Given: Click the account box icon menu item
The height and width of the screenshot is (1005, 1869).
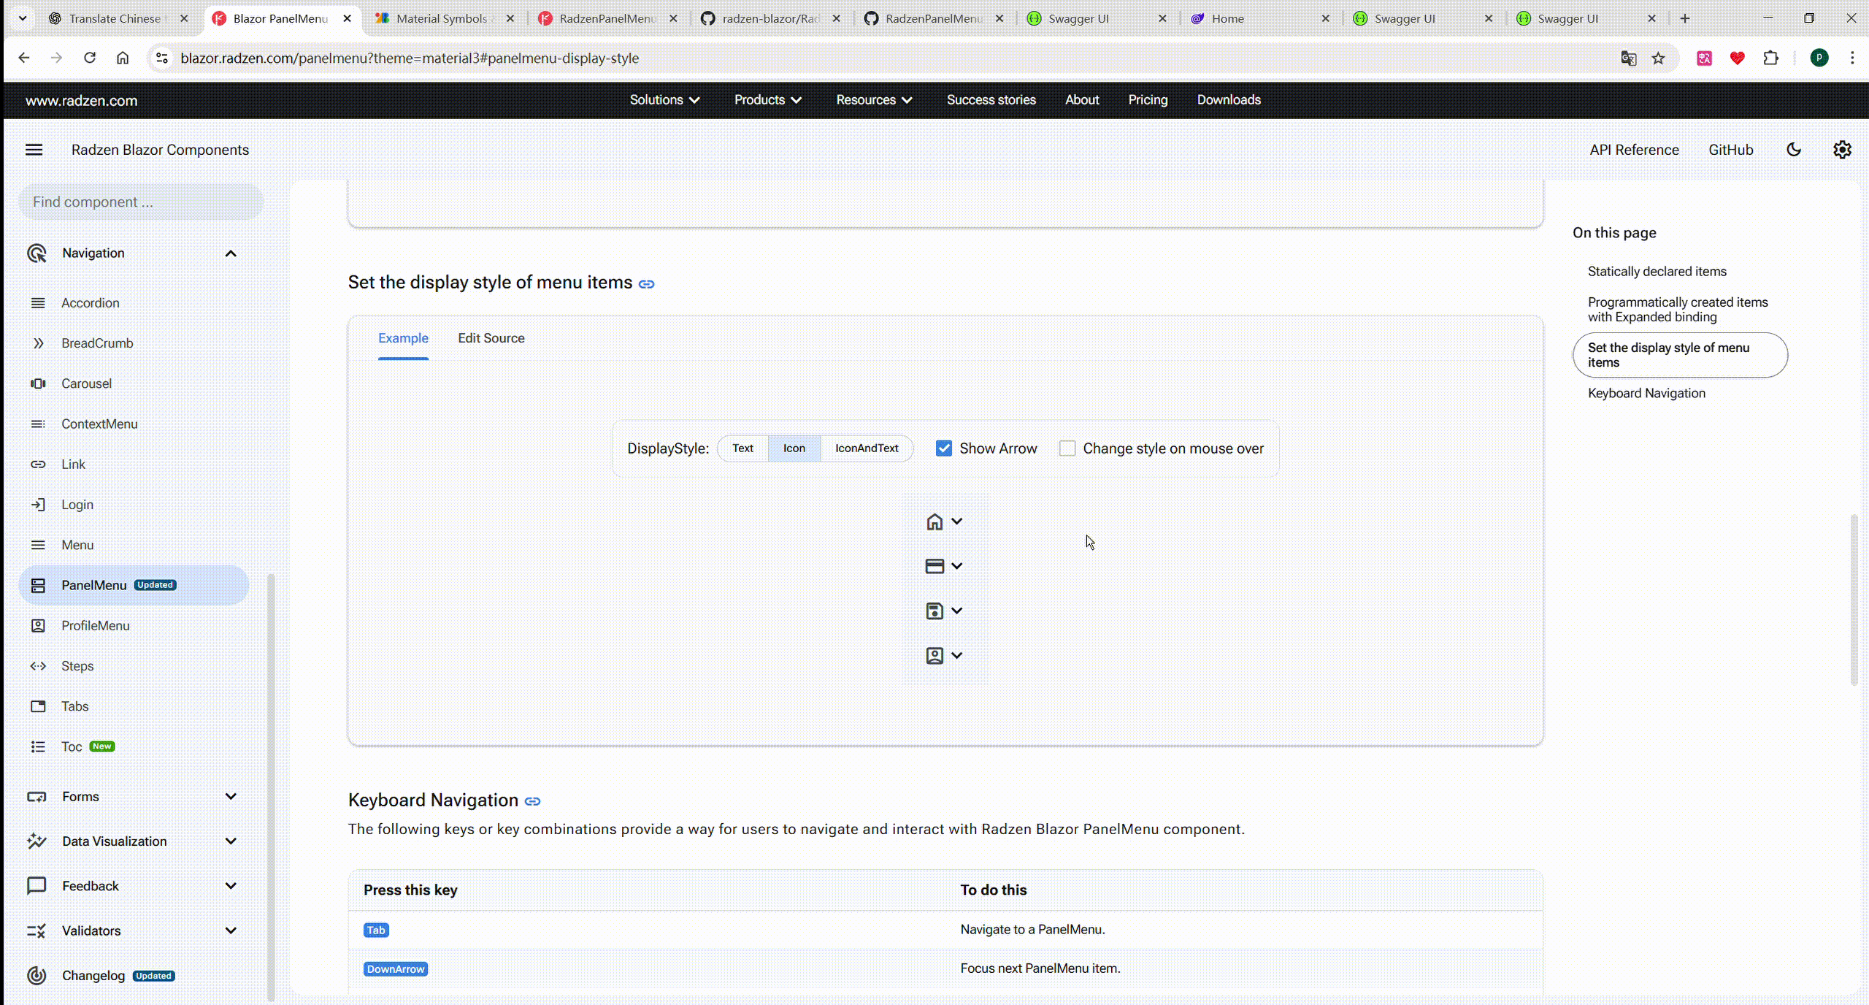Looking at the screenshot, I should 934,655.
